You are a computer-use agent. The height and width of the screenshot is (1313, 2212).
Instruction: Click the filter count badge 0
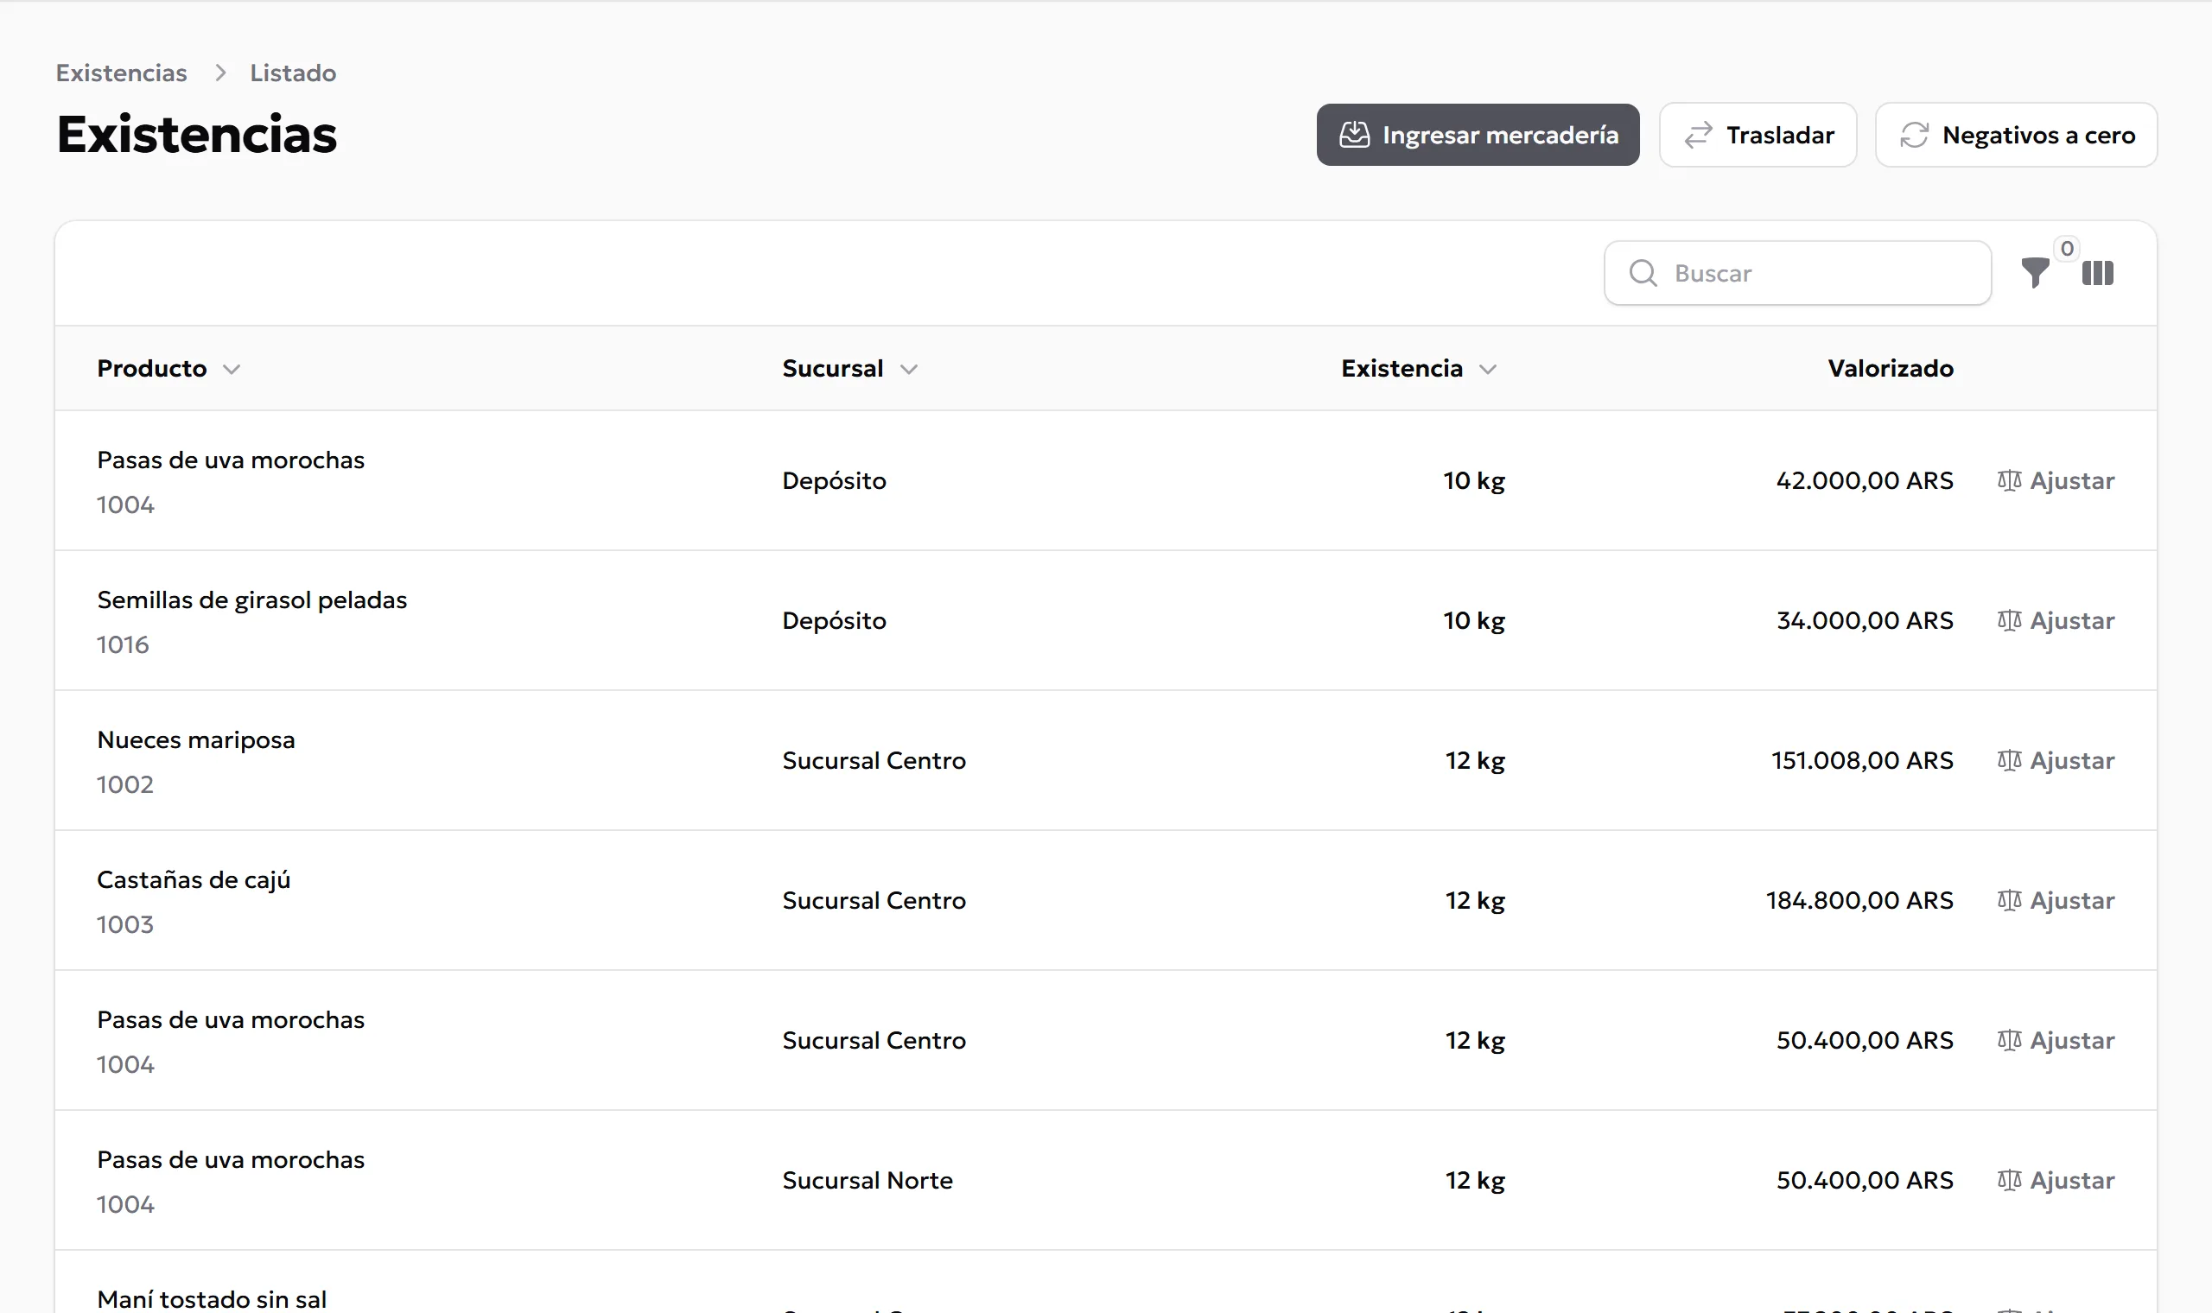coord(2067,249)
